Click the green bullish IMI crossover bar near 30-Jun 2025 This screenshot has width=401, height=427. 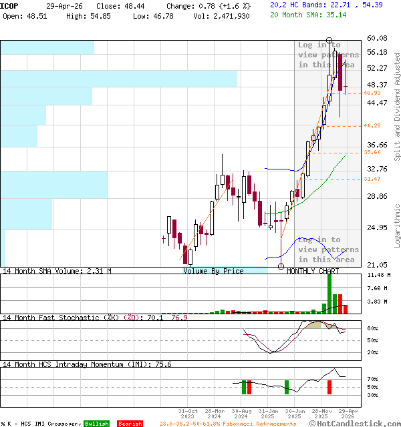tap(287, 387)
